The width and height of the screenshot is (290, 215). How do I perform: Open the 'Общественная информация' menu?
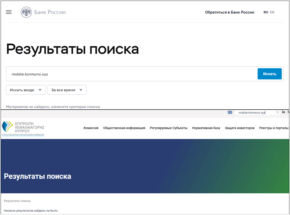pos(124,128)
